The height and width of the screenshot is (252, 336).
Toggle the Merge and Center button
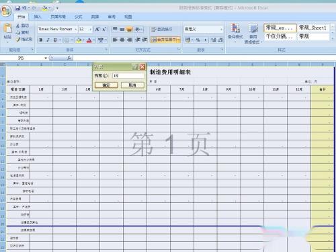165,40
